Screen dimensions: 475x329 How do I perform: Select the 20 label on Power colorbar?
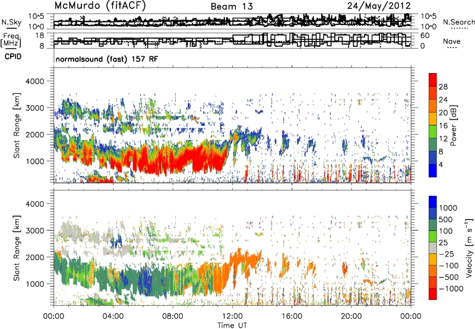(x=443, y=113)
